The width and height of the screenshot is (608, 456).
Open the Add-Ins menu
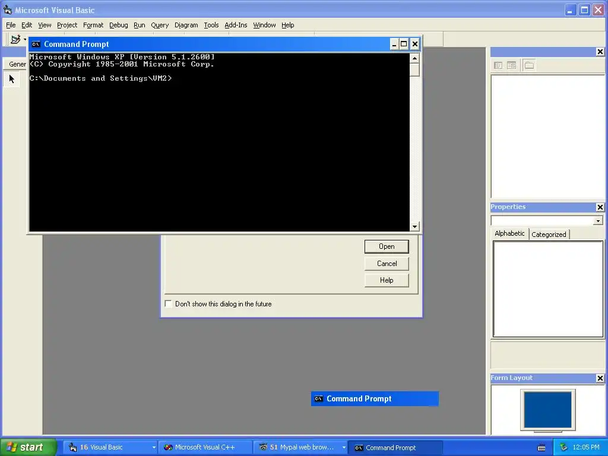pos(236,25)
